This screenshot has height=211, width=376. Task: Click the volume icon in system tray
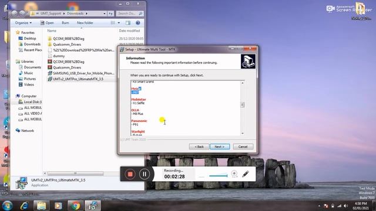[345, 206]
